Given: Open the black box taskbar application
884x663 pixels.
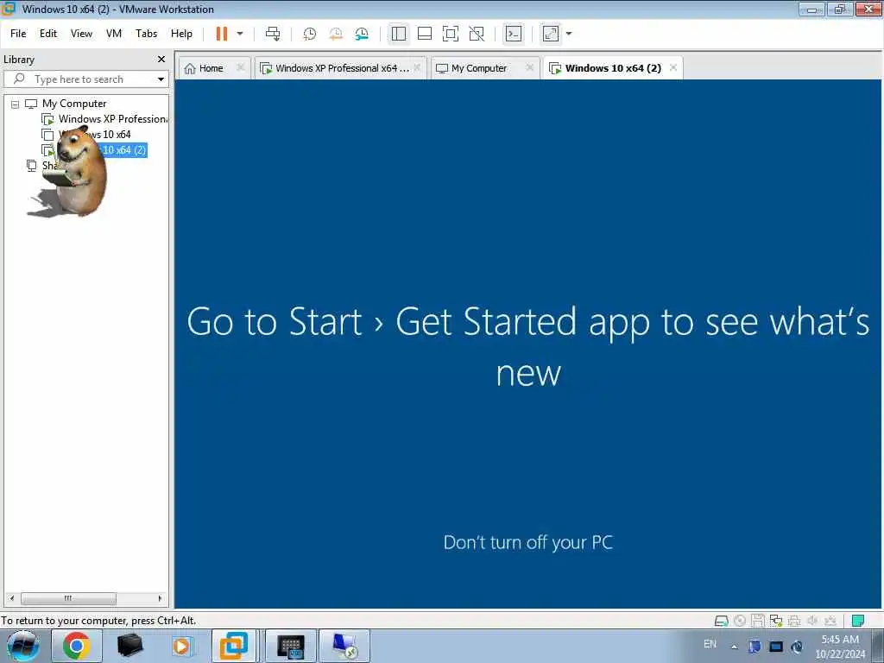Looking at the screenshot, I should [129, 646].
